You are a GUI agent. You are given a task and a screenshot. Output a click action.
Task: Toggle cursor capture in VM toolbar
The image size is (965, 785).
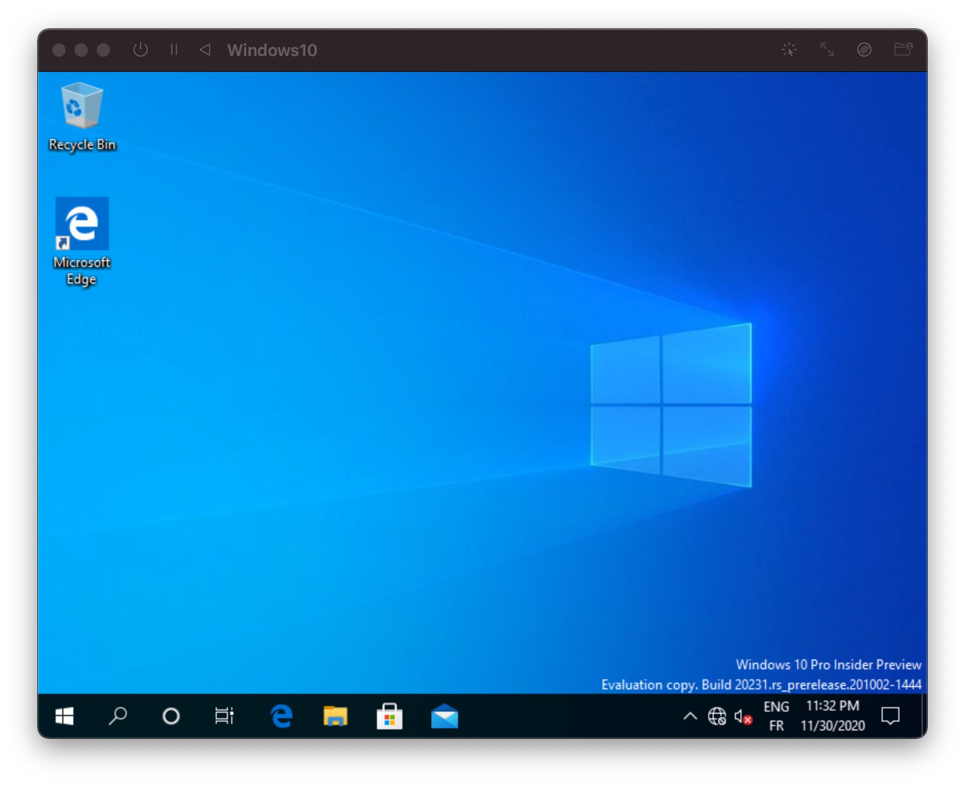coord(789,49)
